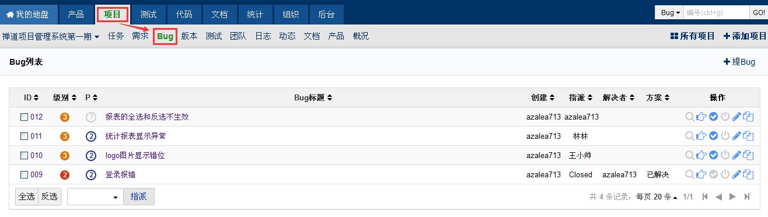Click the 全选 select all button

point(27,197)
